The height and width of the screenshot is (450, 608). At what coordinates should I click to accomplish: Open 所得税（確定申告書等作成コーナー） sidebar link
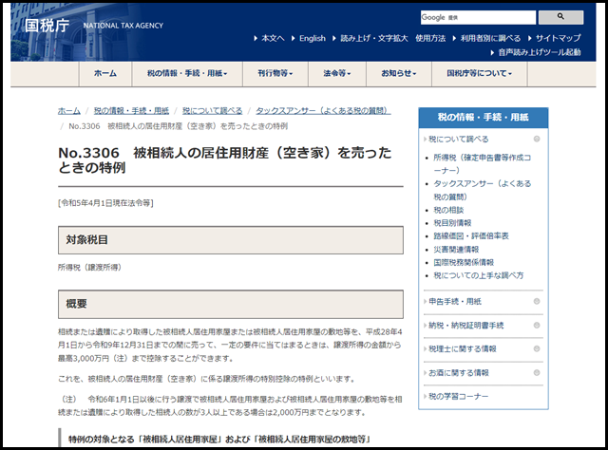click(482, 163)
